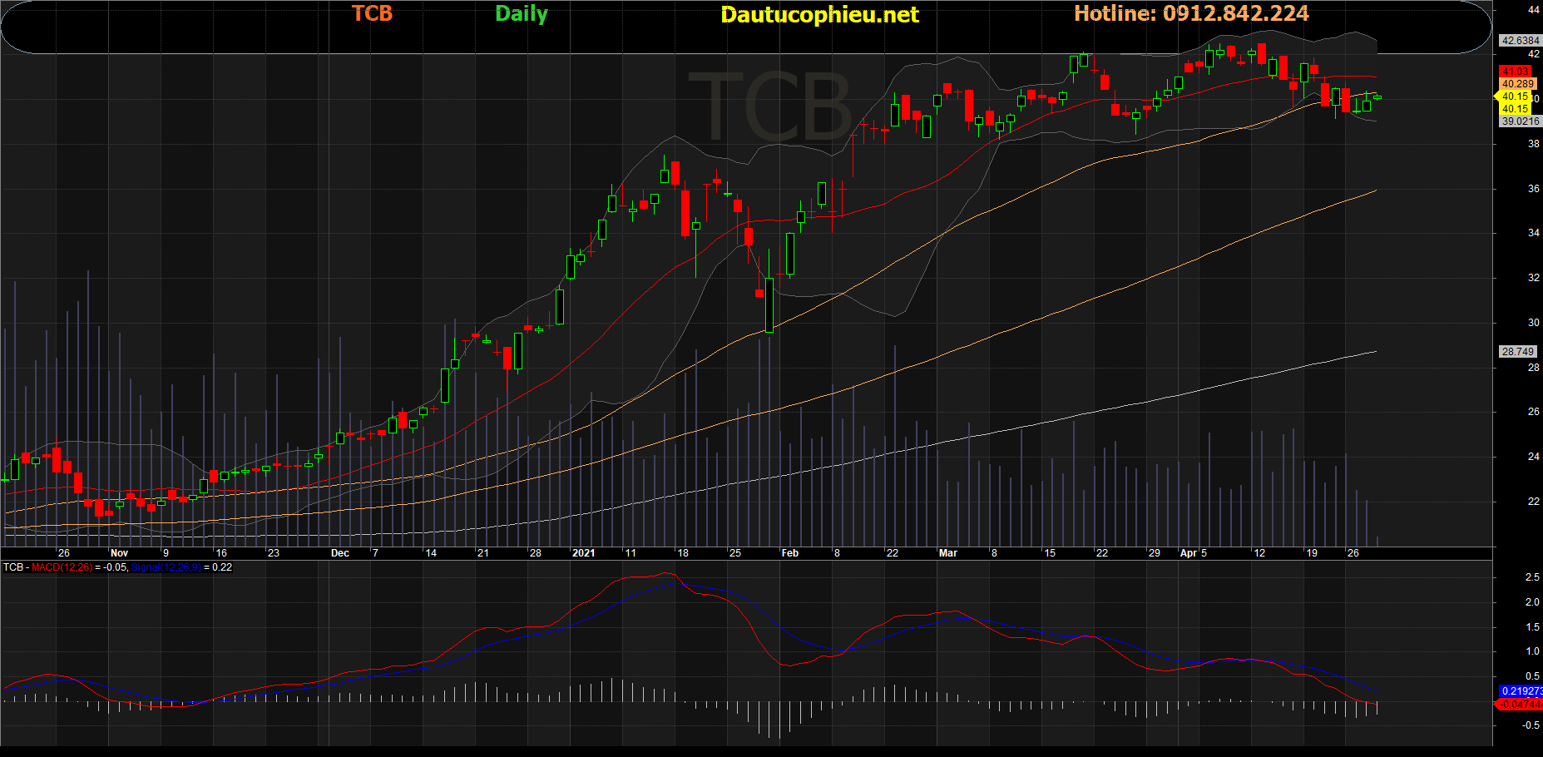Click the blue Signal(12,26,9) legend text
The image size is (1543, 757).
pyautogui.click(x=166, y=567)
